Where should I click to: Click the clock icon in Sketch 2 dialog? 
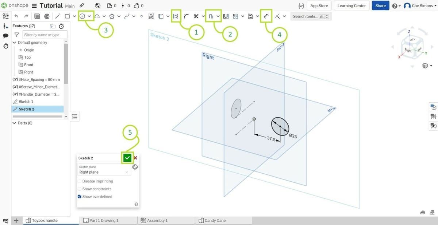135,167
